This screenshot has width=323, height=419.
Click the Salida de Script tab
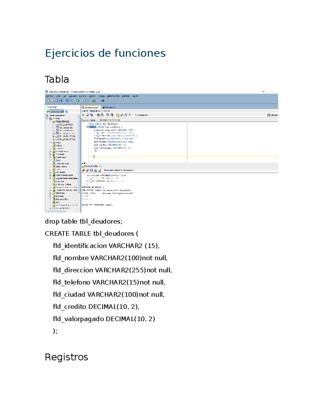click(x=91, y=166)
